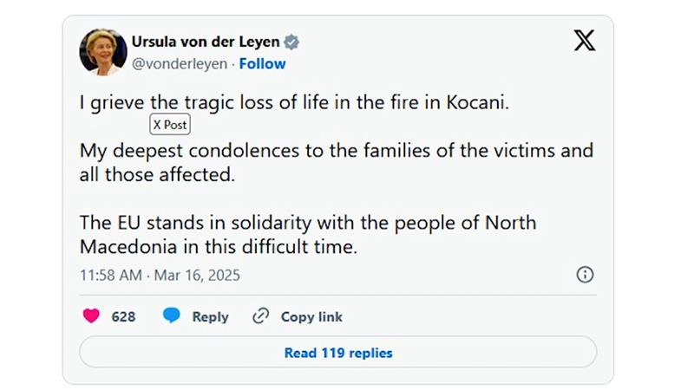Click the X Post tooltip label
The width and height of the screenshot is (694, 390).
170,124
